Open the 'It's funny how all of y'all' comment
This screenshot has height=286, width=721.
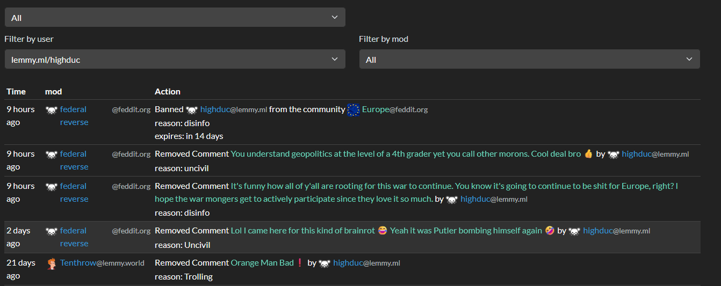(x=455, y=193)
